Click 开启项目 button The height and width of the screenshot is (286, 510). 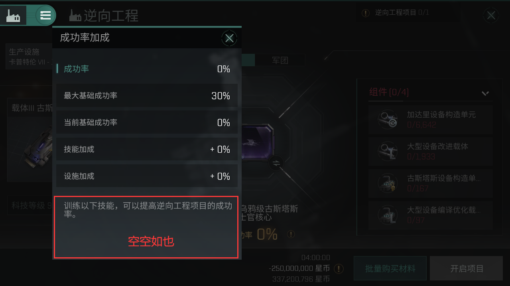point(467,268)
